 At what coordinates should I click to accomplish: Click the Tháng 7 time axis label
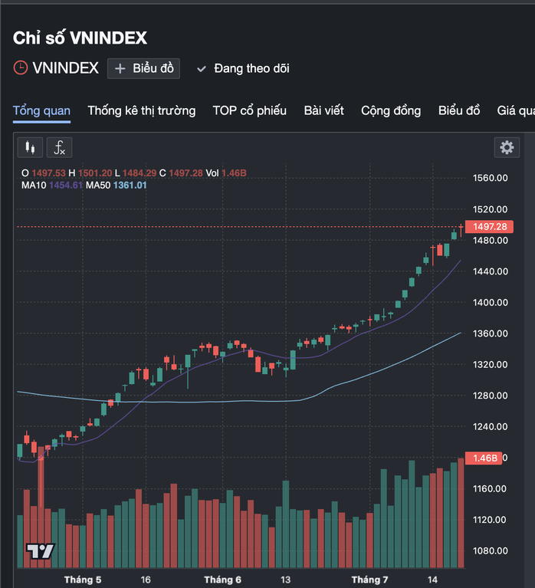click(369, 580)
